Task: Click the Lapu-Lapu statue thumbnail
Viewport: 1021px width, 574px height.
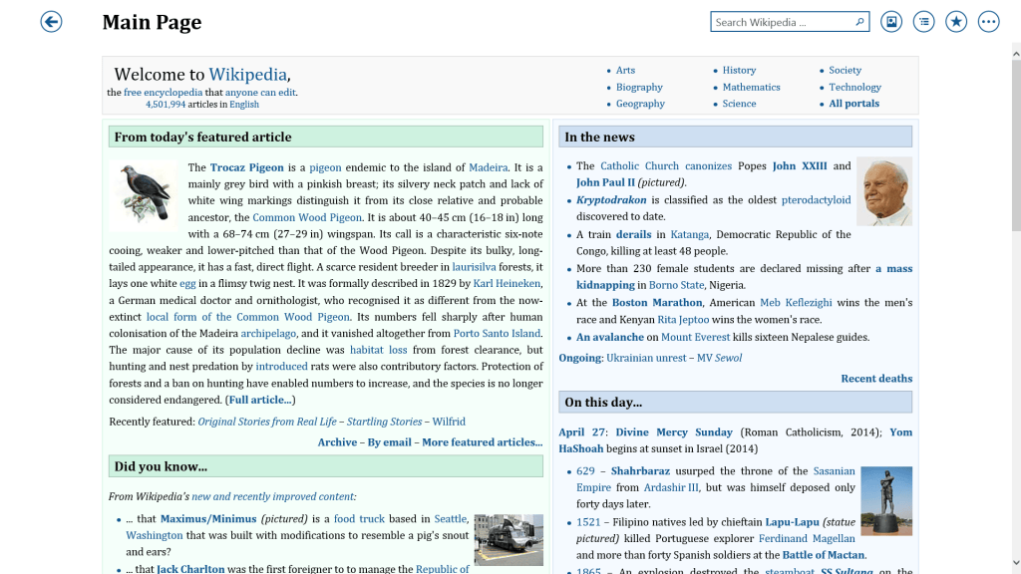Action: click(x=886, y=500)
